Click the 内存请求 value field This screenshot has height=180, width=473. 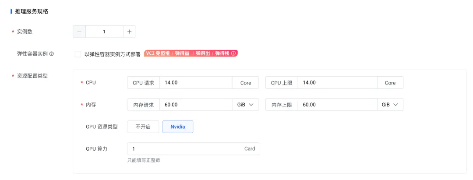(196, 105)
